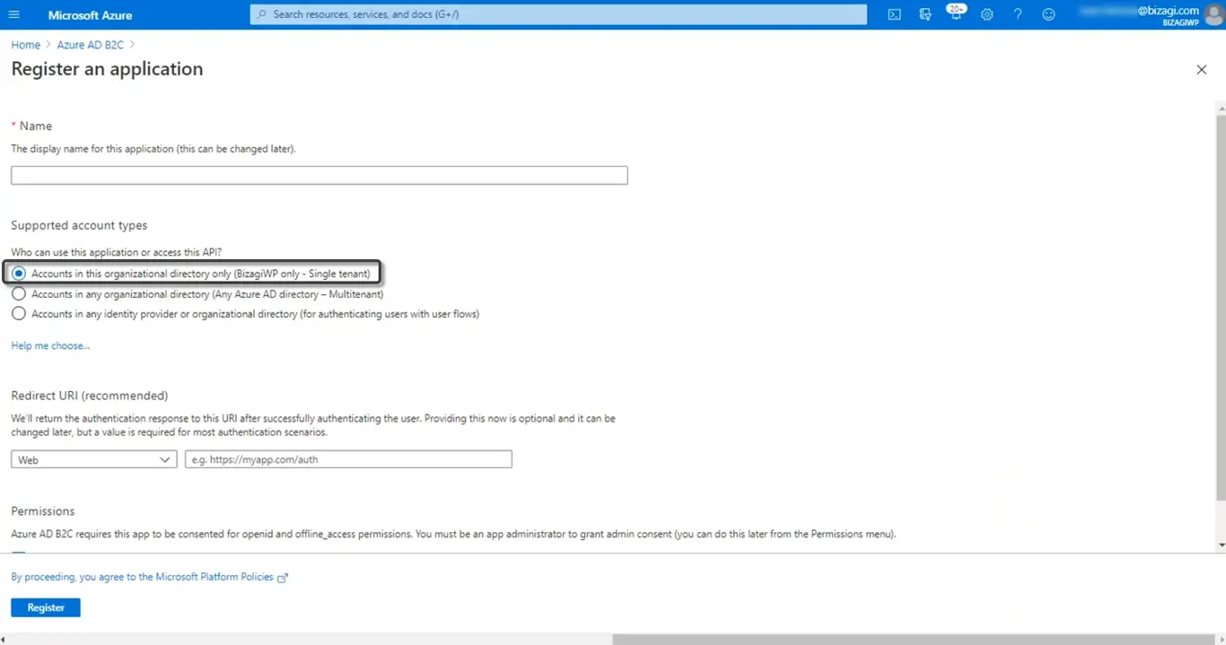Close the Register an application pane

click(1202, 69)
